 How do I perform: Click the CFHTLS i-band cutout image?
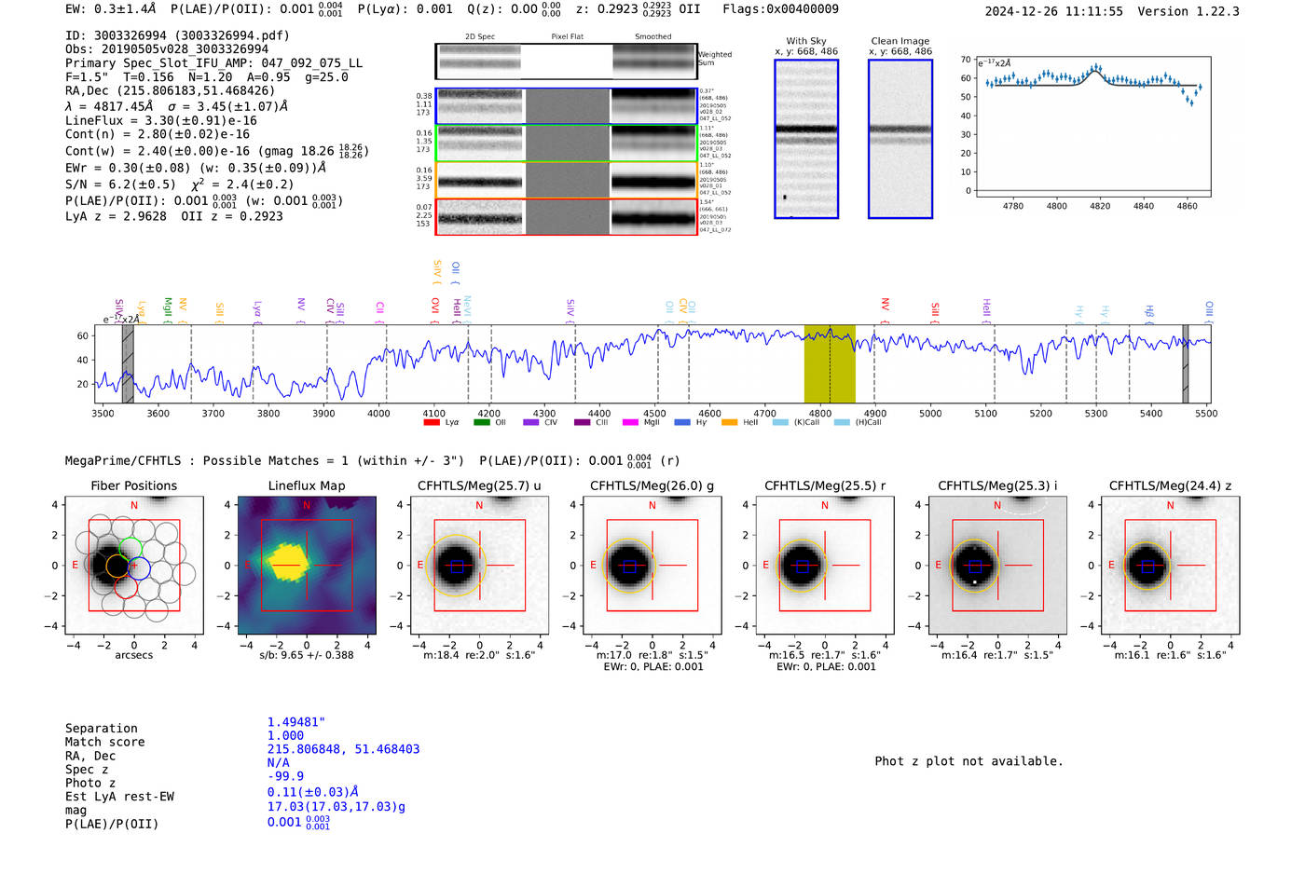coord(997,565)
